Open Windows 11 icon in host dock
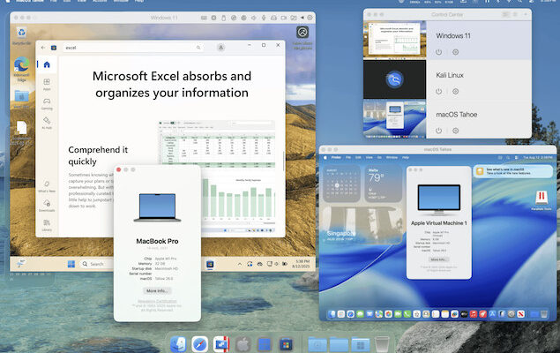560x353 pixels. 265,344
